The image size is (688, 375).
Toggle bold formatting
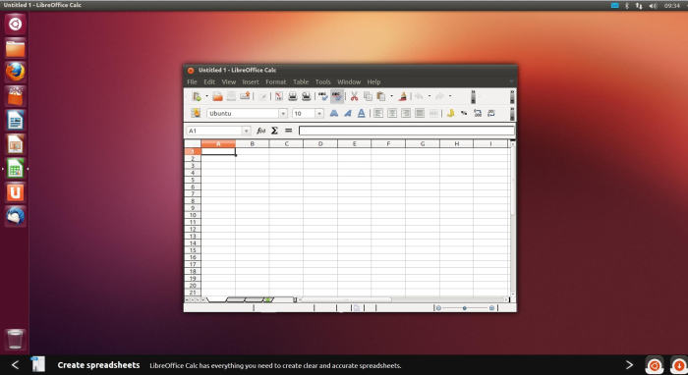pos(334,114)
